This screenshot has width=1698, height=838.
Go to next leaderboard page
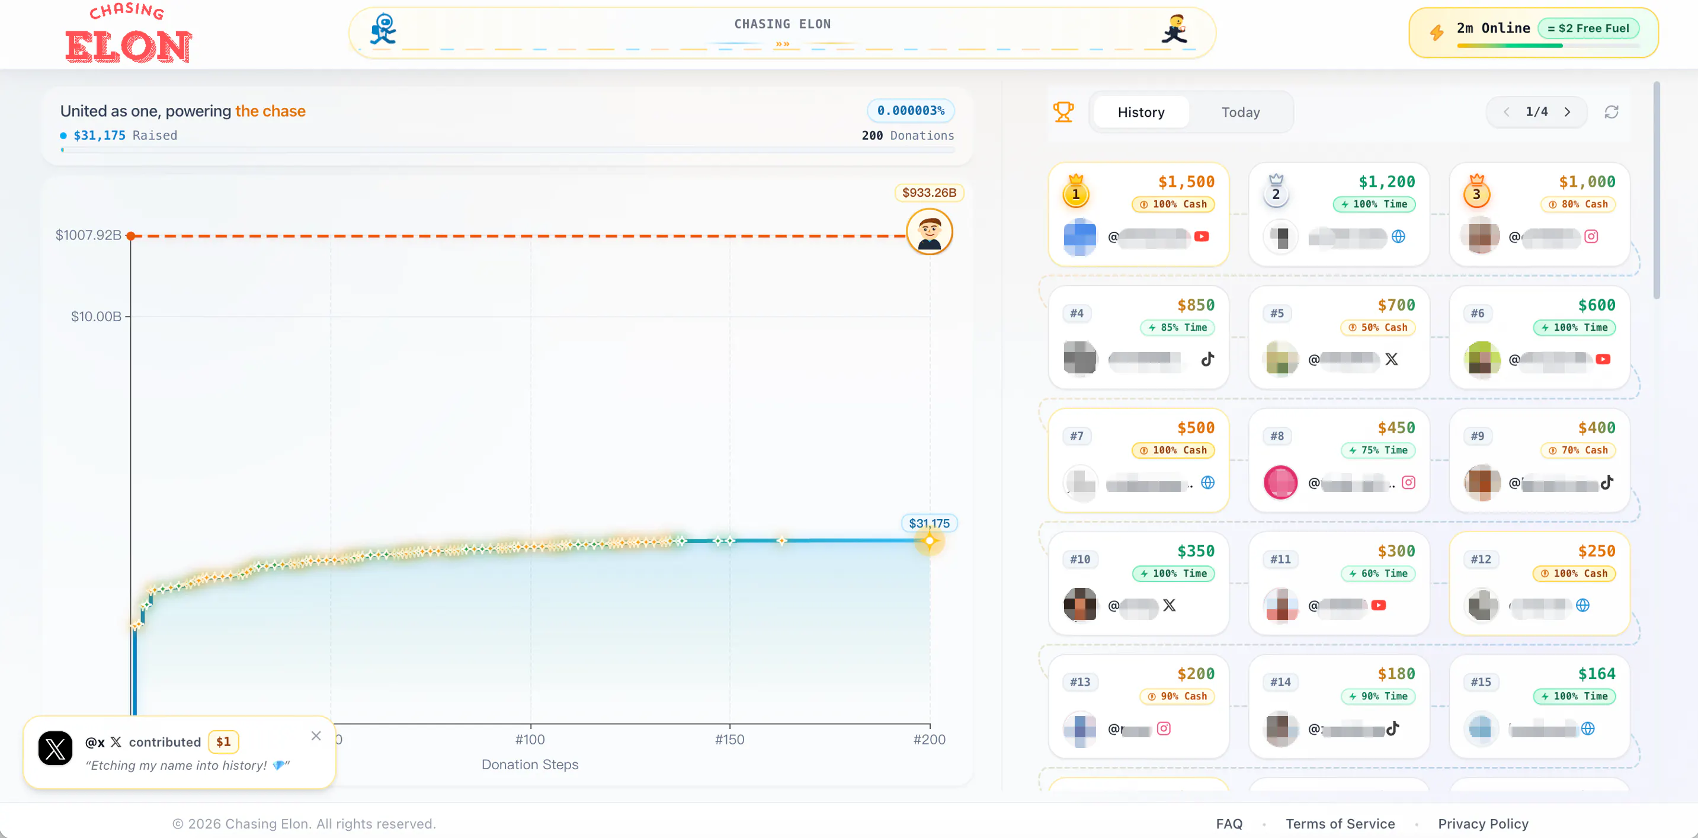1568,112
